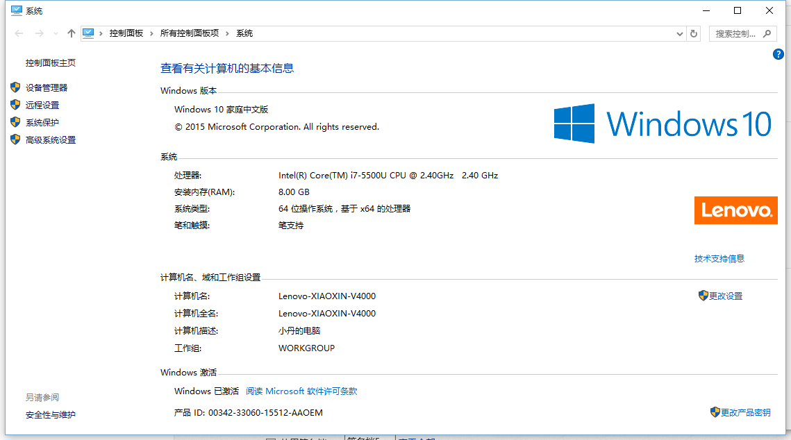Open 技术支持信息 link
791x440 pixels.
click(x=719, y=259)
